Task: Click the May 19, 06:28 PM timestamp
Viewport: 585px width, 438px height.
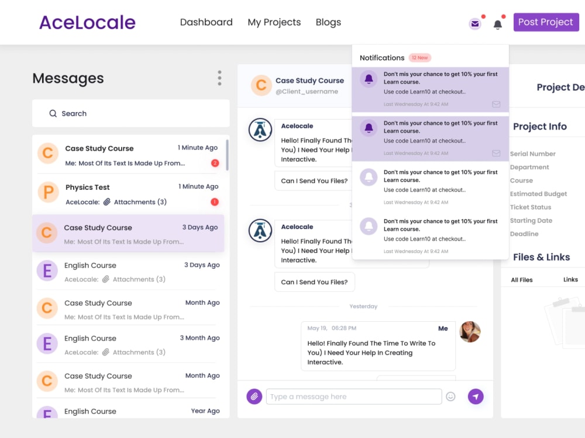Action: coord(332,328)
